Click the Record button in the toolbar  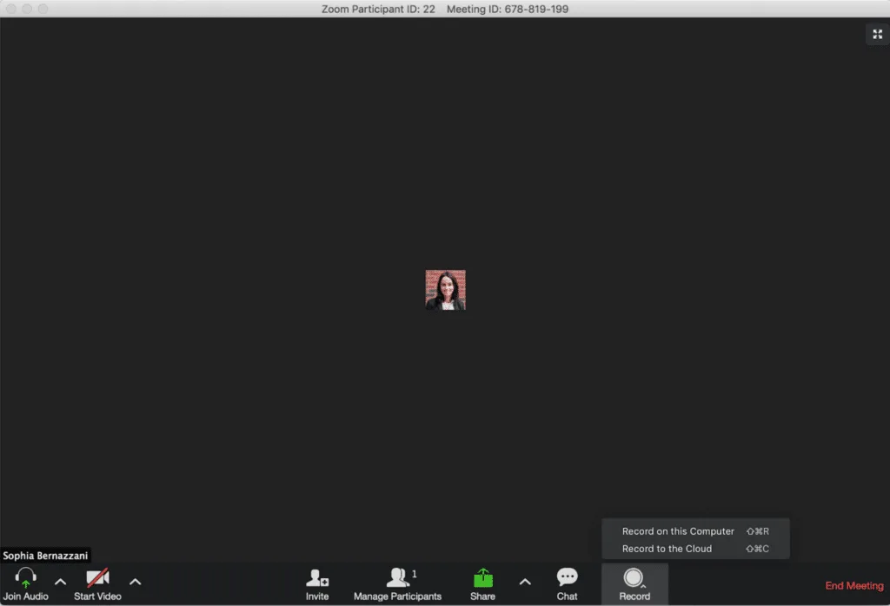tap(634, 579)
